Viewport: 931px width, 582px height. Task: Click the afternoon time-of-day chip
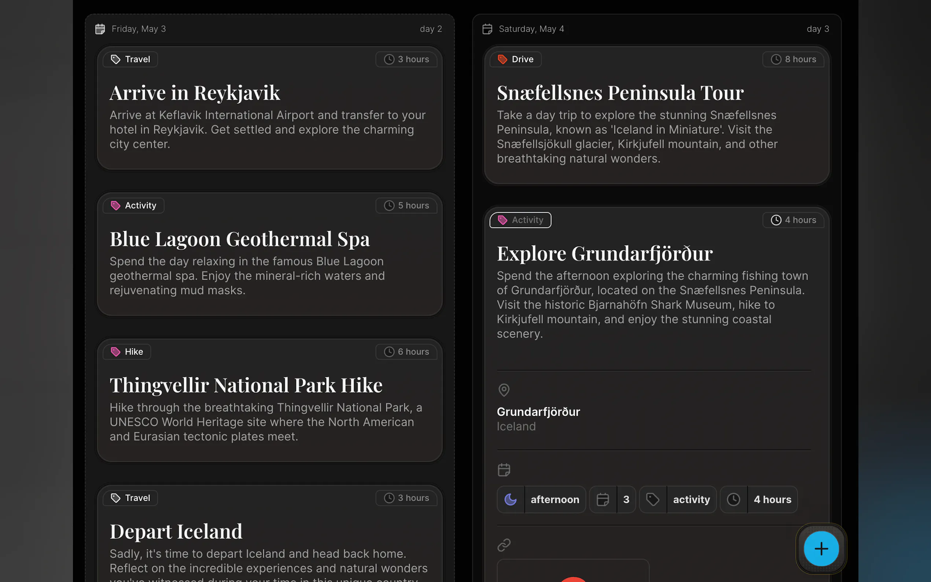[x=555, y=499]
